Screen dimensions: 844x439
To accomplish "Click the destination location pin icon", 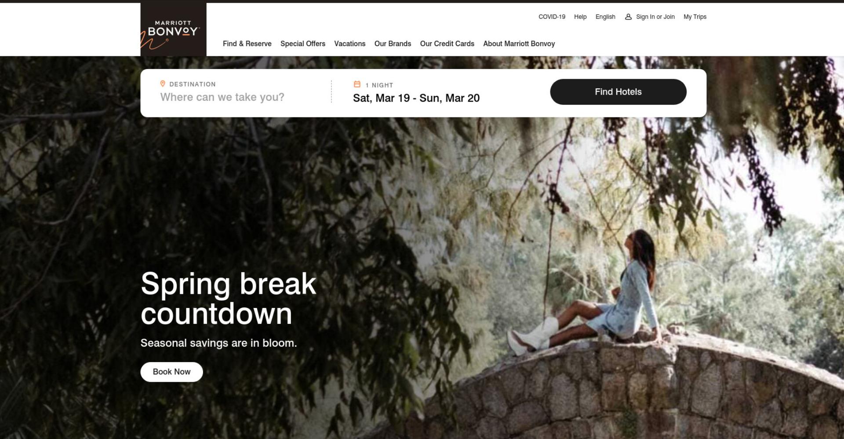I will tap(163, 84).
